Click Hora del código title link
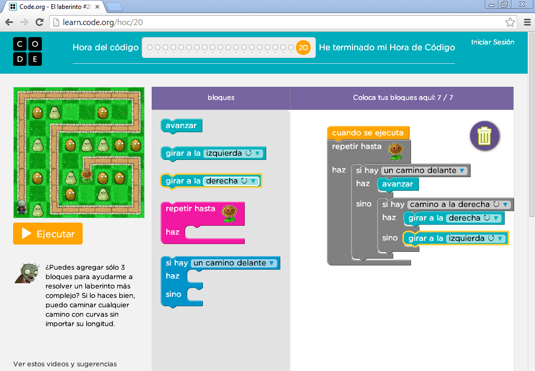 [x=106, y=48]
